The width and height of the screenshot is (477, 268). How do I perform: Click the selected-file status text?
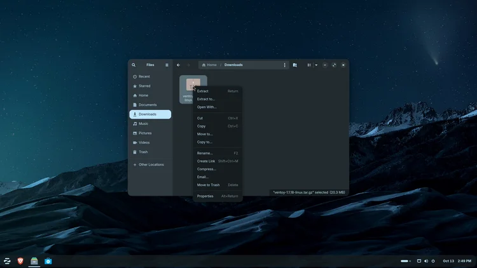[x=308, y=192]
